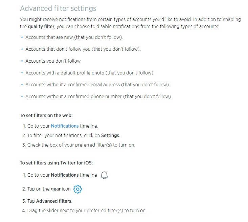This screenshot has height=222, width=248.
Task: Click the bell Notifications icon
Action: click(105, 175)
